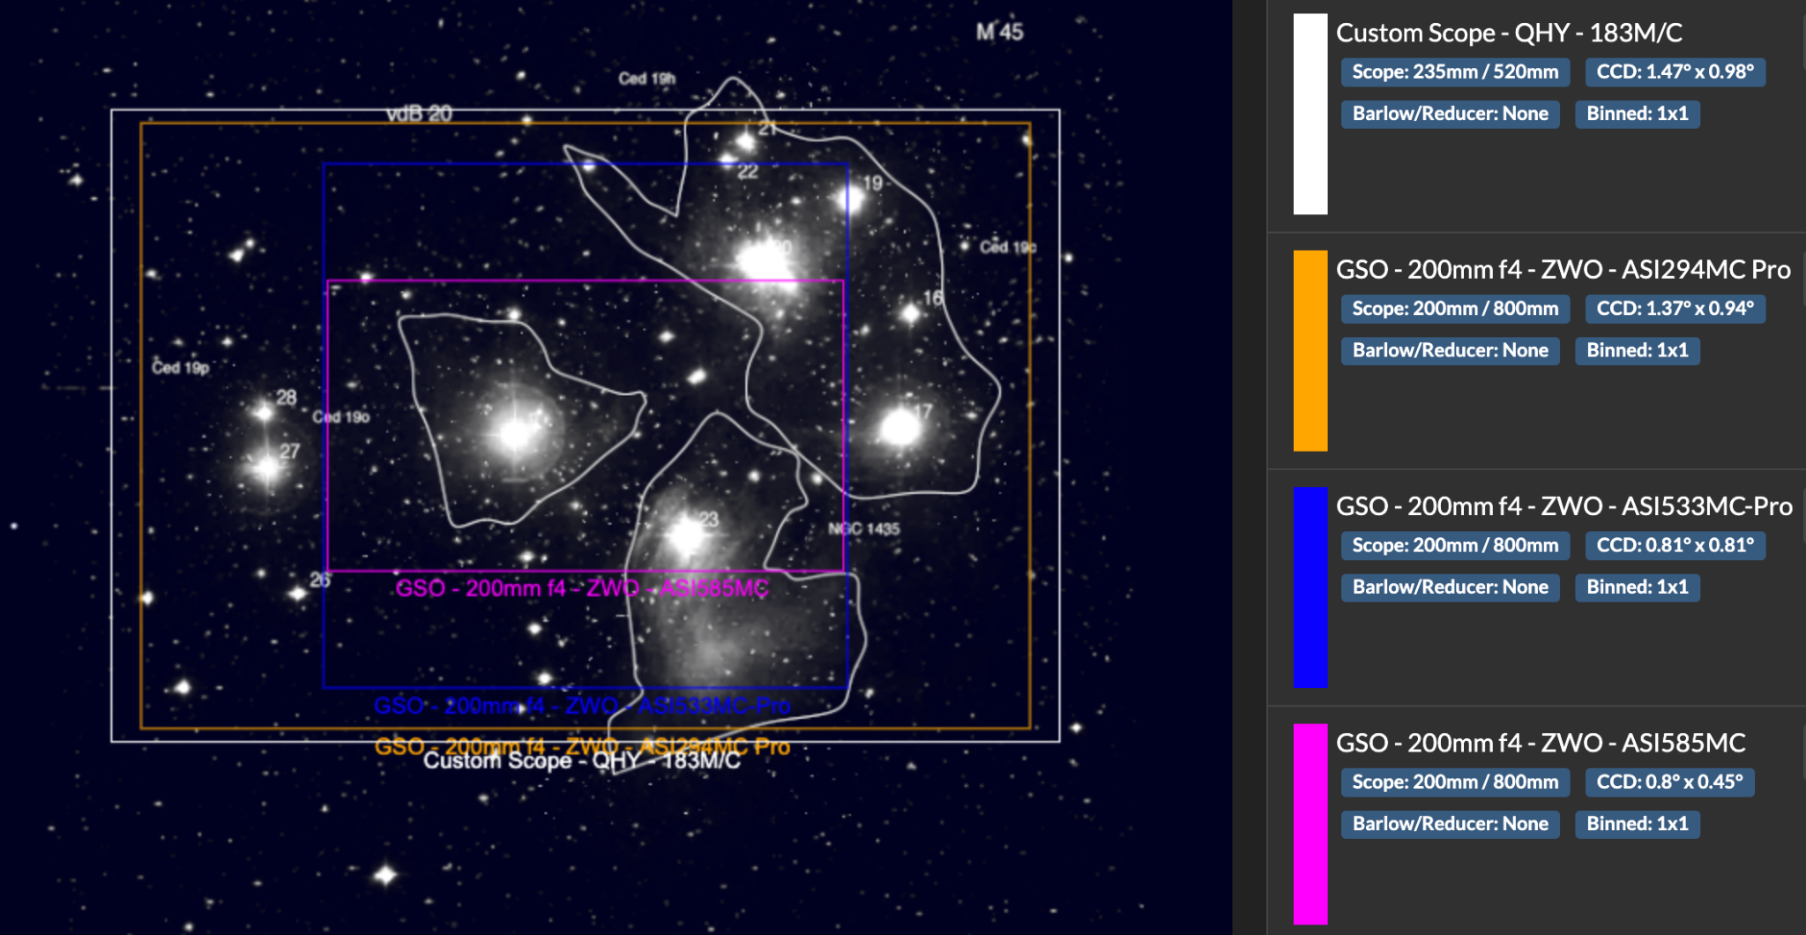1806x935 pixels.
Task: Click 'Barlow/Reducer: None' under the ASI585MC entry
Action: (x=1451, y=824)
